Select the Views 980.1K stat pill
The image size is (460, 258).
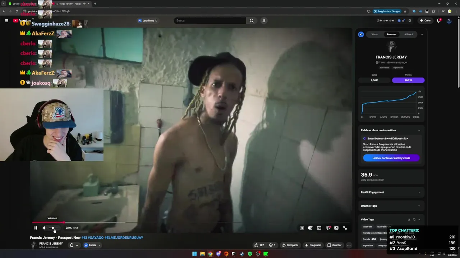tap(408, 80)
